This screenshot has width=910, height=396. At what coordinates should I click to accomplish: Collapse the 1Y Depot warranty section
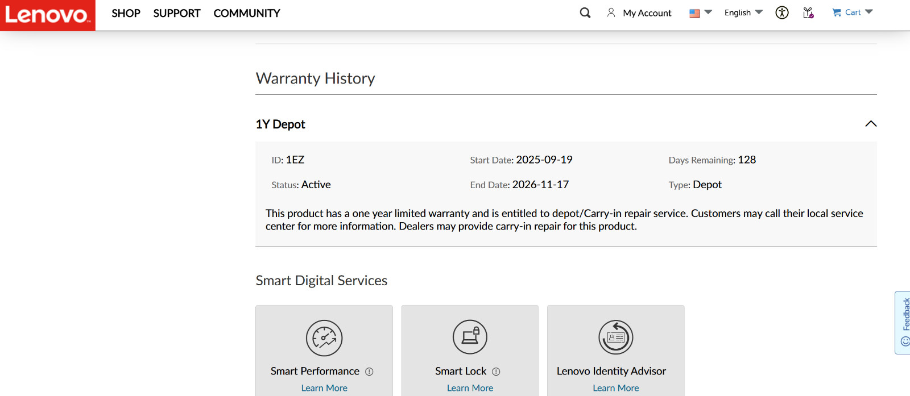click(871, 124)
